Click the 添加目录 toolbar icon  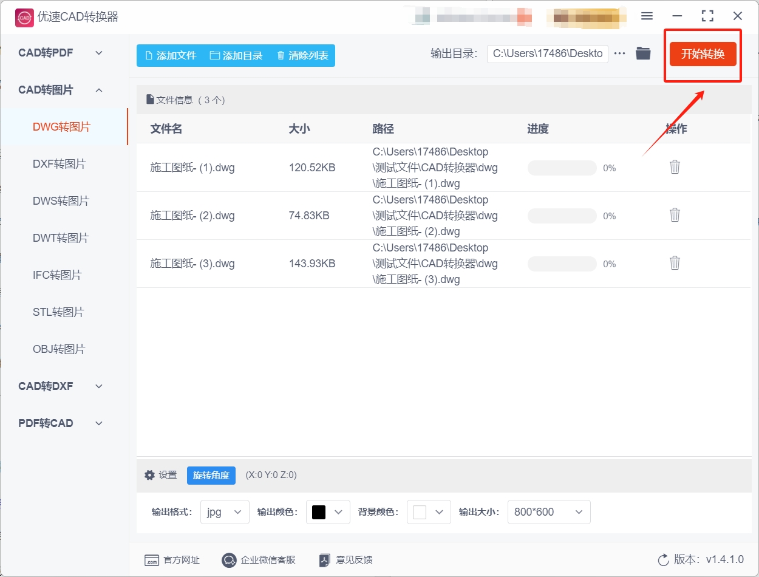tap(214, 55)
